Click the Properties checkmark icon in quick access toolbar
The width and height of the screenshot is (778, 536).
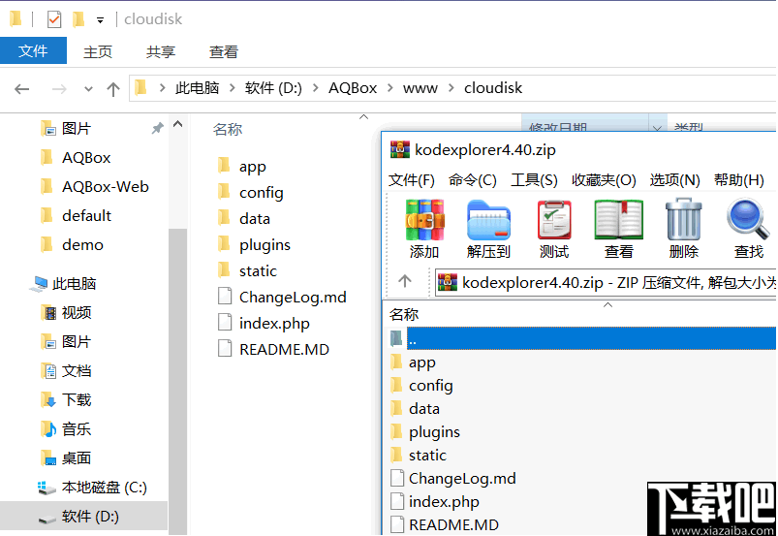54,19
